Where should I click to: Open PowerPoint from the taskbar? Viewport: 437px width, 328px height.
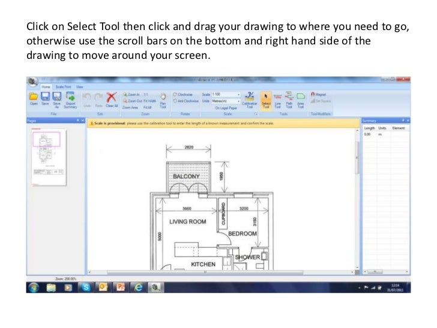click(121, 287)
